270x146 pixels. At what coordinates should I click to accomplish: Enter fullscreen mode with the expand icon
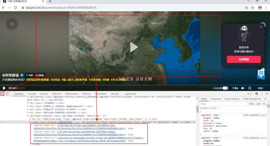[250, 88]
